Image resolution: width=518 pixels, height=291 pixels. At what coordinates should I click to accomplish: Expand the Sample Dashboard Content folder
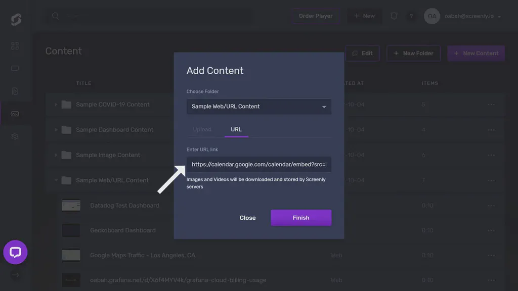pos(56,129)
